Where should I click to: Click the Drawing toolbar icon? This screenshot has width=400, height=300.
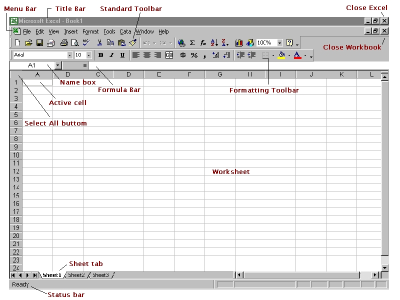click(250, 42)
